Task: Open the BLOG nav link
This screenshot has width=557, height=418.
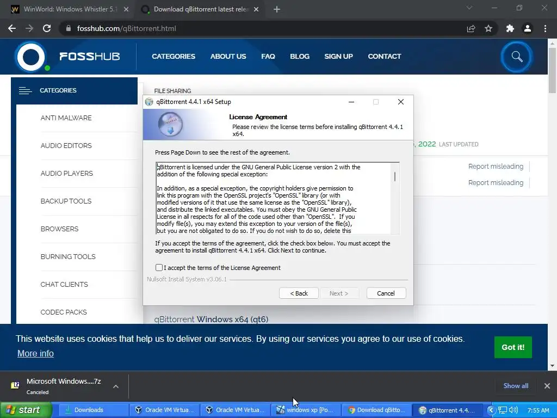Action: [300, 56]
